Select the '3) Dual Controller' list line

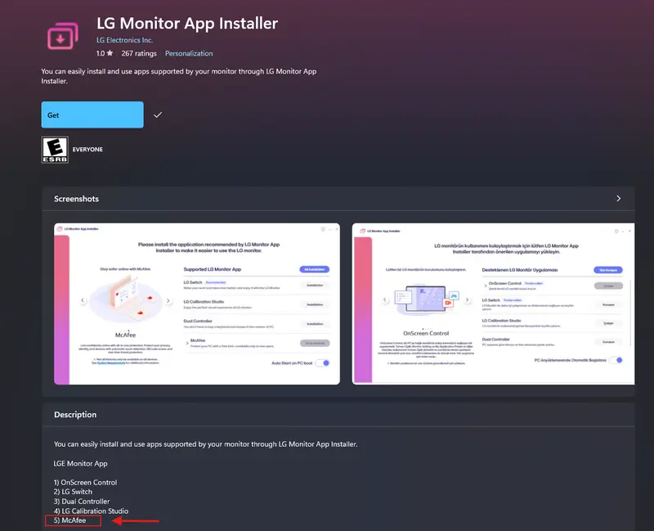pyautogui.click(x=82, y=502)
